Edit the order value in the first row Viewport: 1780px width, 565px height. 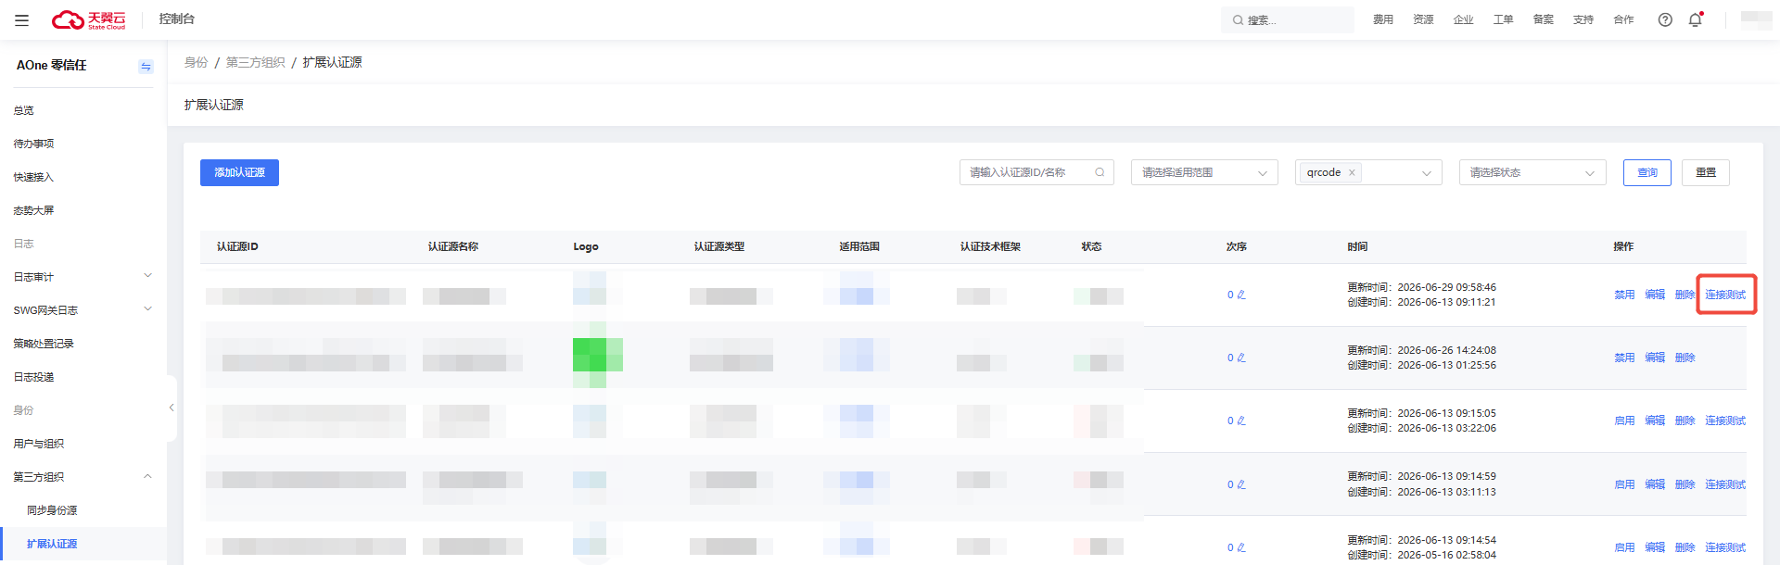(1241, 295)
